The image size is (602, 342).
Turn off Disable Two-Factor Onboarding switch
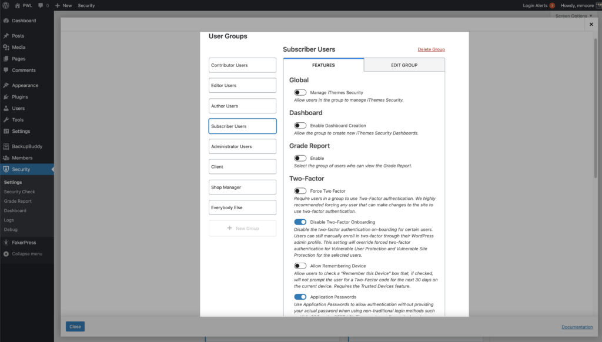point(300,222)
